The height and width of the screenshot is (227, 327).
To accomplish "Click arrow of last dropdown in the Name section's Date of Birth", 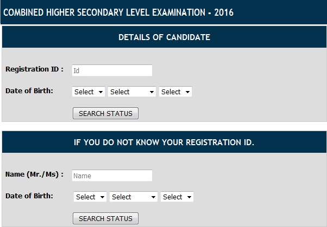I will point(190,197).
